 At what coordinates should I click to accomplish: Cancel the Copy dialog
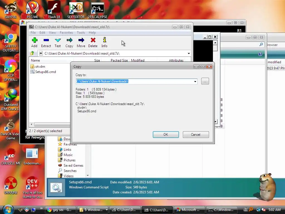click(x=196, y=135)
